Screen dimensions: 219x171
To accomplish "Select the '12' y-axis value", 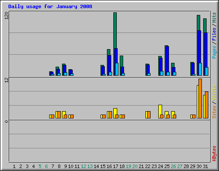I will click(6, 80).
